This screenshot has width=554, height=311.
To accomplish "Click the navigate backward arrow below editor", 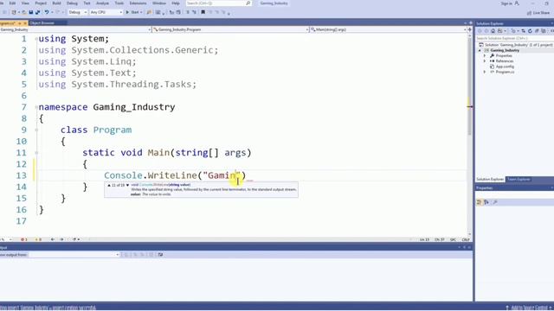I will [x=52, y=240].
